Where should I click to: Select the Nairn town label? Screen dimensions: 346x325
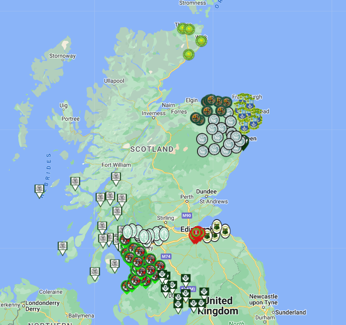point(169,105)
